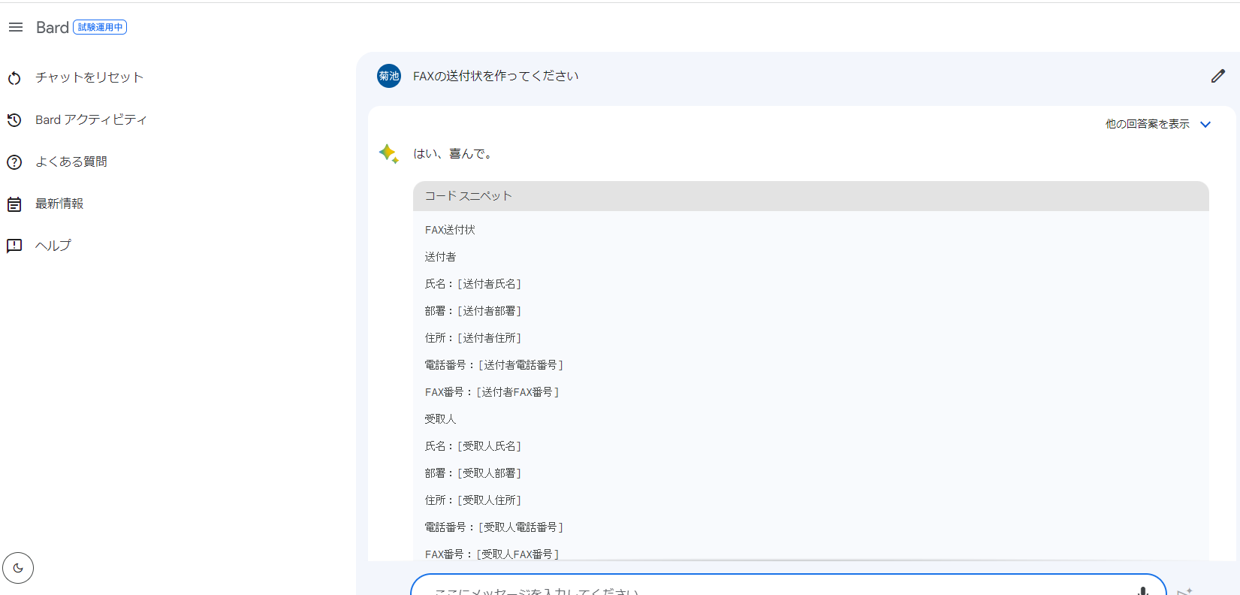Open the hamburger main menu
The width and height of the screenshot is (1240, 595).
coord(16,27)
